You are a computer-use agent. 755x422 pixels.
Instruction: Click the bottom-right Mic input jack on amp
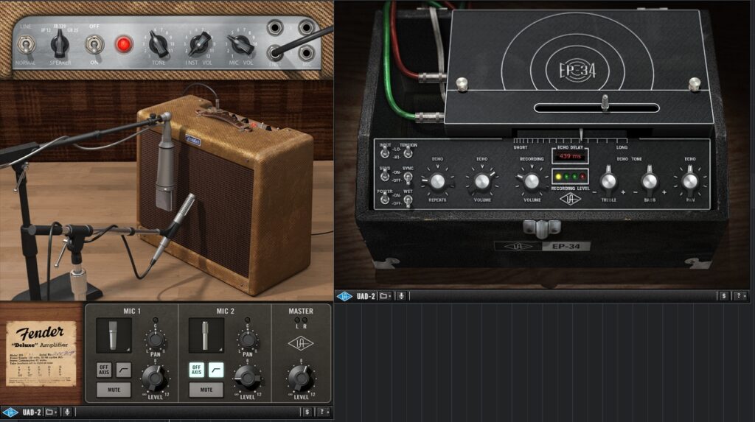pos(306,53)
